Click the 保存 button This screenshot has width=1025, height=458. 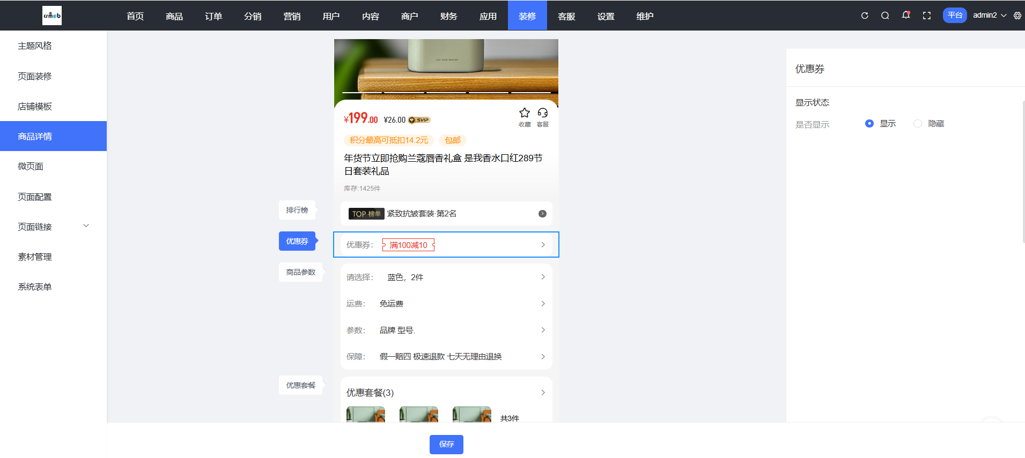(x=446, y=444)
